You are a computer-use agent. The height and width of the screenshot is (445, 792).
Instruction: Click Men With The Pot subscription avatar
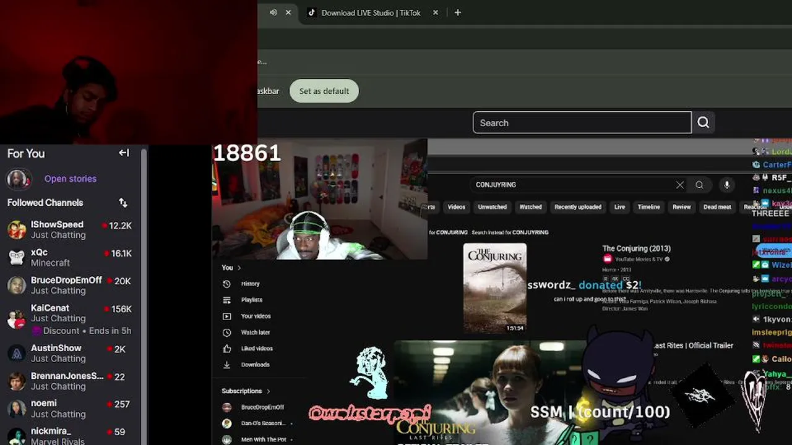pos(227,439)
